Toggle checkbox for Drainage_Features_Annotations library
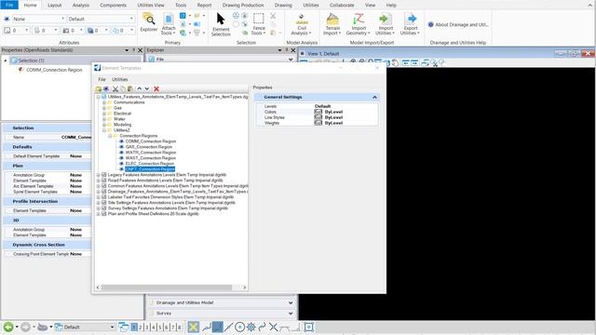This screenshot has width=596, height=335. (x=103, y=192)
